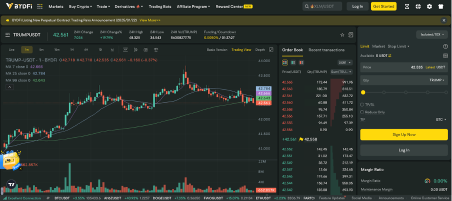
Task: Click the transfer arrows next to Available
Action: point(389,55)
